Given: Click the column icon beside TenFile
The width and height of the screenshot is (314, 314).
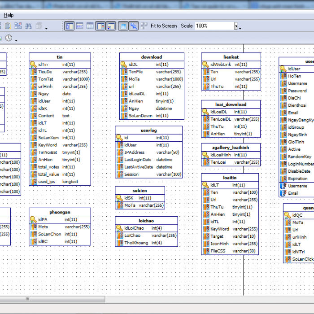Looking at the screenshot, I should click(124, 72).
